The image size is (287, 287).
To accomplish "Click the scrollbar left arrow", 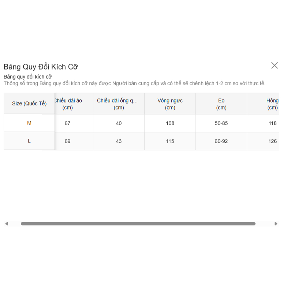I will pyautogui.click(x=7, y=224).
